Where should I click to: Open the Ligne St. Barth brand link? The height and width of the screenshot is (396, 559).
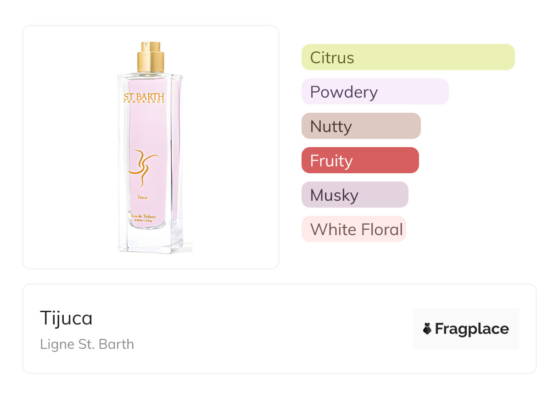[x=87, y=344]
